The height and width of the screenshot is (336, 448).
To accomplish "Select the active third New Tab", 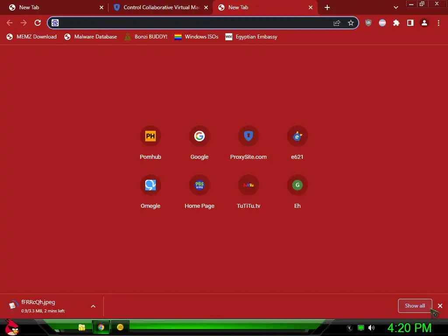I will (x=265, y=7).
